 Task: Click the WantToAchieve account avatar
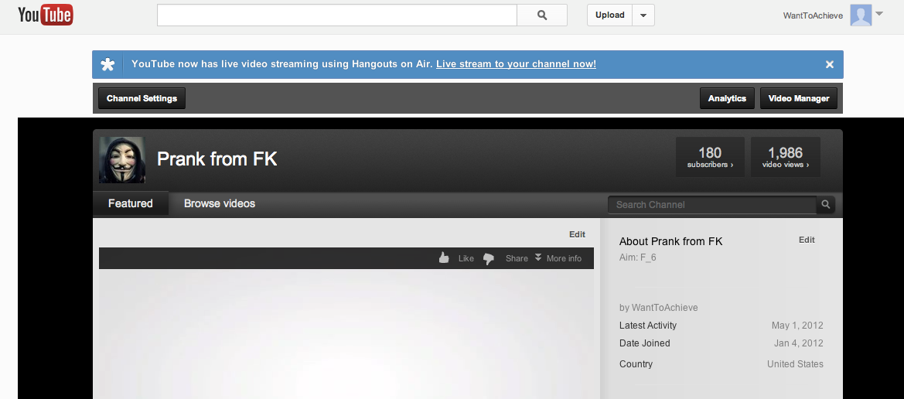[861, 15]
